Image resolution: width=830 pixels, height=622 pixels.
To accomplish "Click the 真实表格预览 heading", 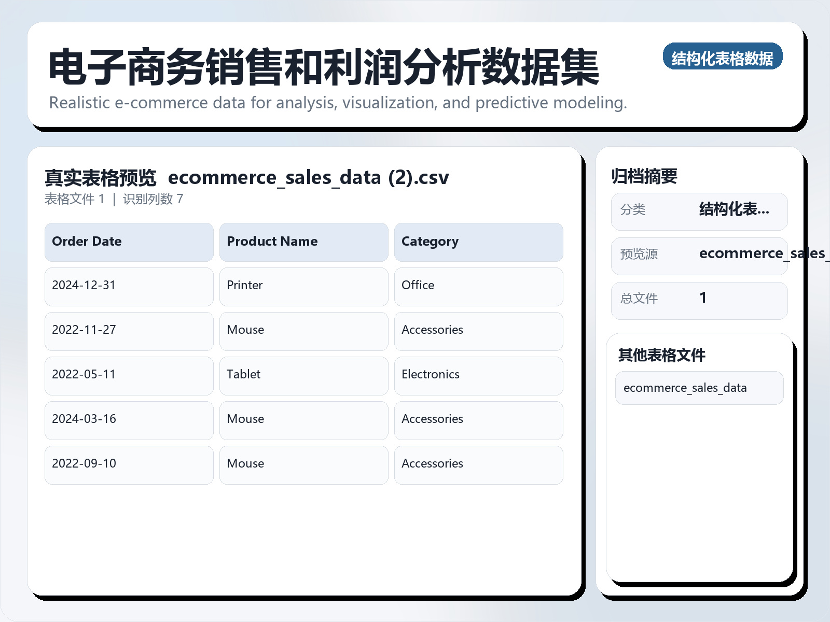I will click(101, 177).
